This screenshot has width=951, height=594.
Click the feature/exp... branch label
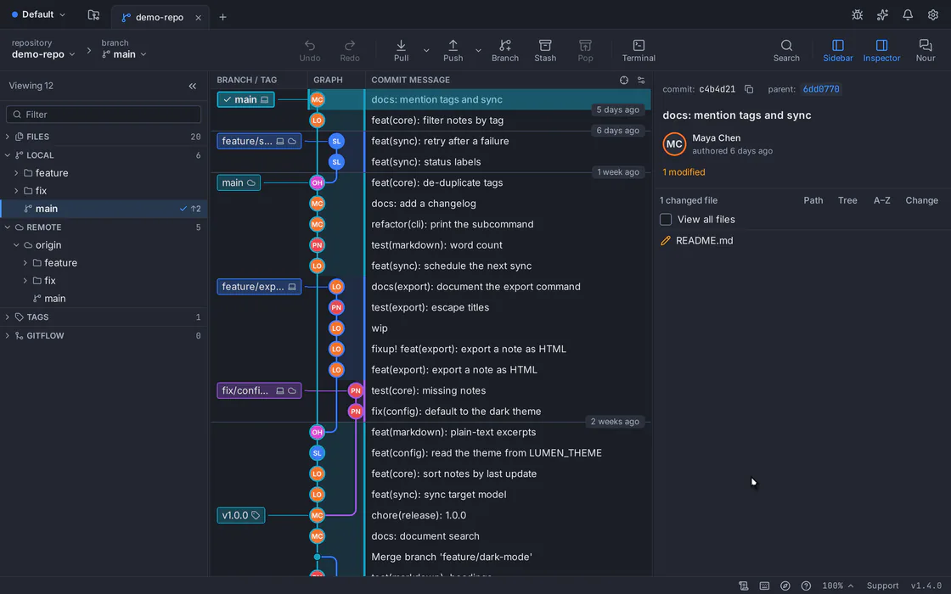click(259, 287)
